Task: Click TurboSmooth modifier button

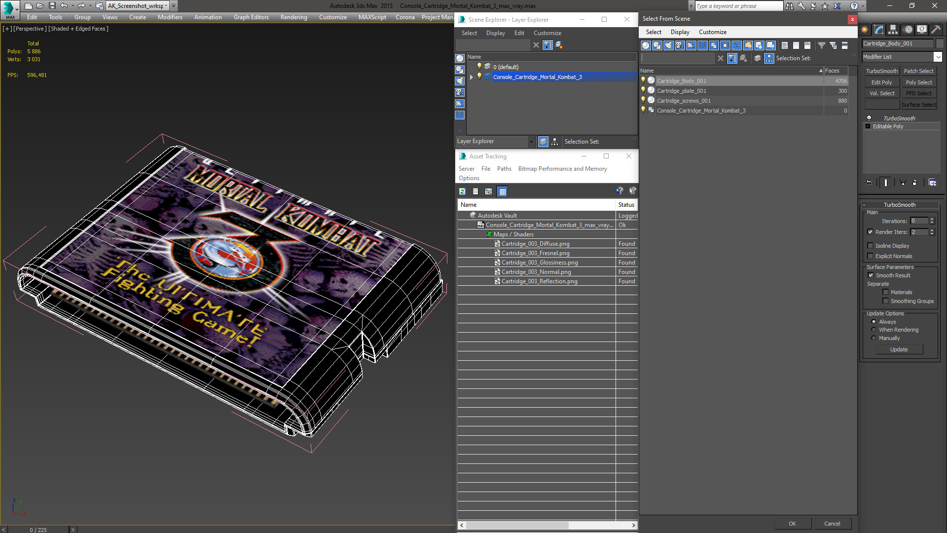Action: point(881,72)
